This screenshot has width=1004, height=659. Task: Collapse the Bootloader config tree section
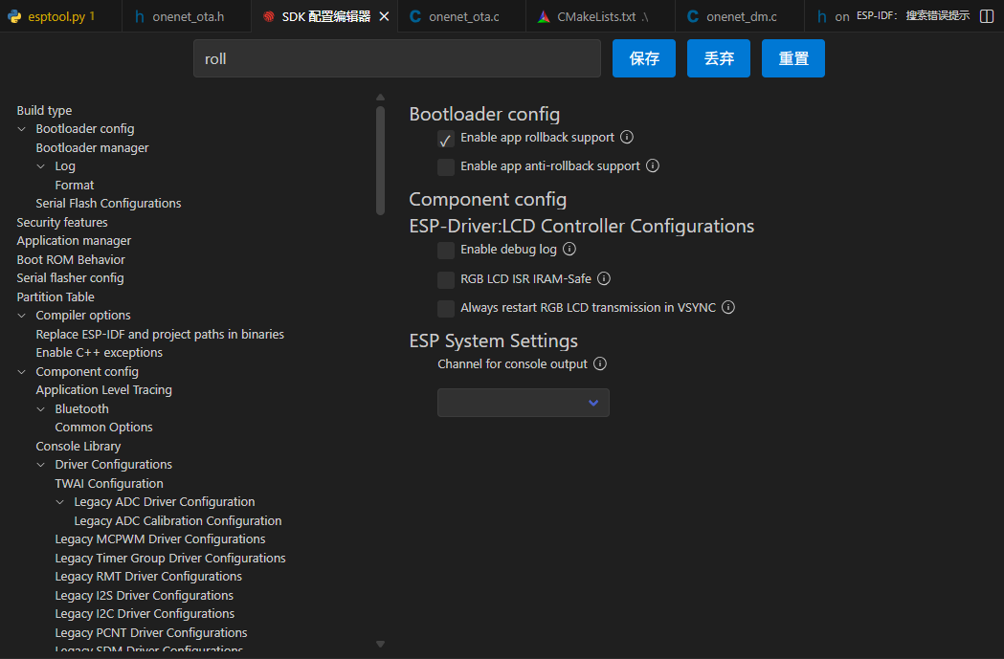(x=21, y=128)
